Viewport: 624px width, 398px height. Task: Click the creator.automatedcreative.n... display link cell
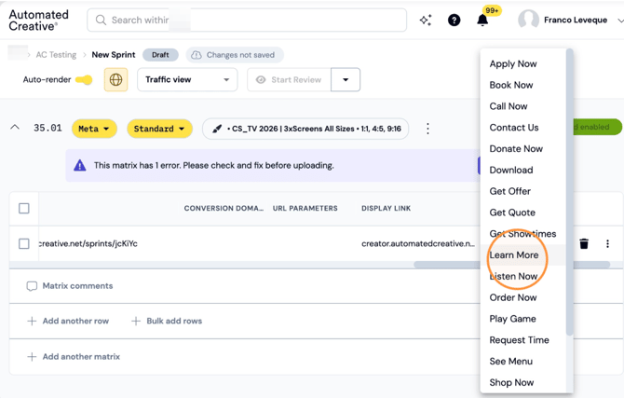(418, 243)
